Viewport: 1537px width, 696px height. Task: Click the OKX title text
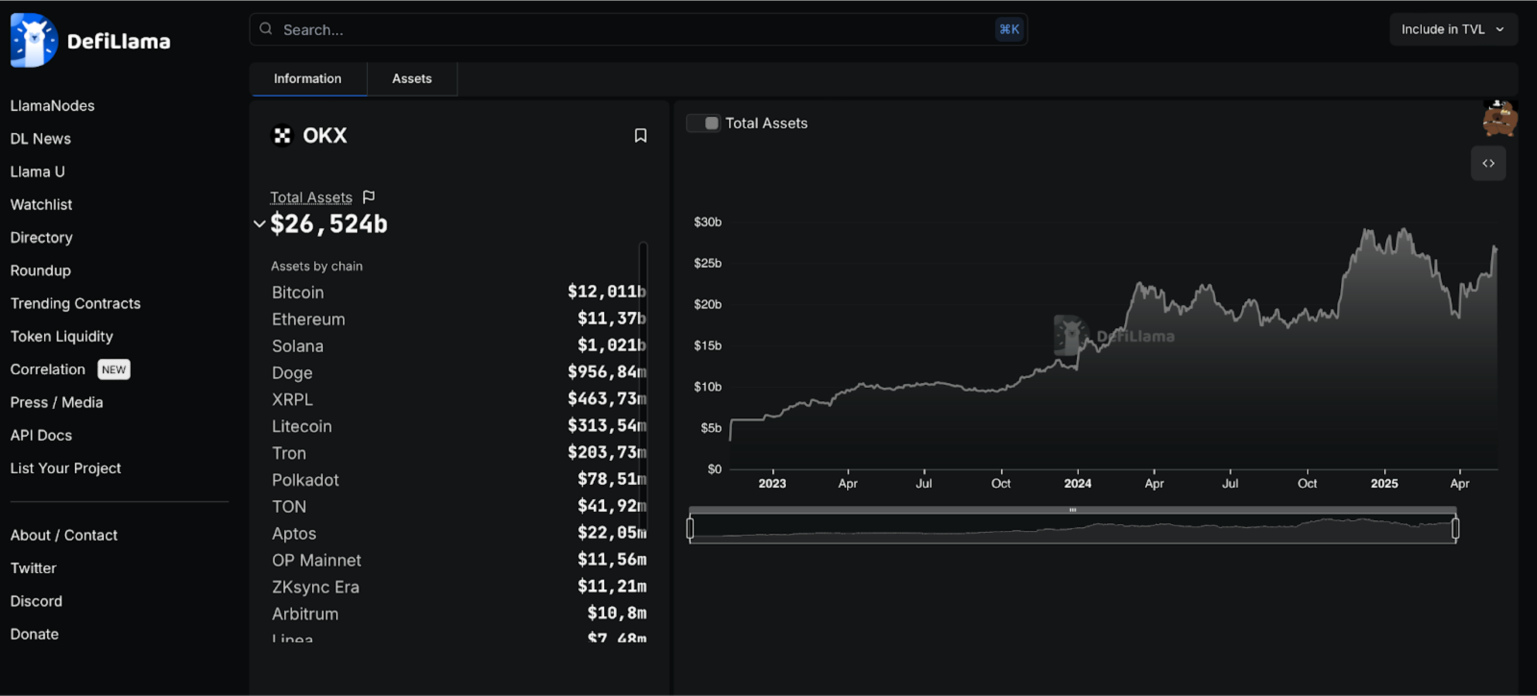point(325,135)
